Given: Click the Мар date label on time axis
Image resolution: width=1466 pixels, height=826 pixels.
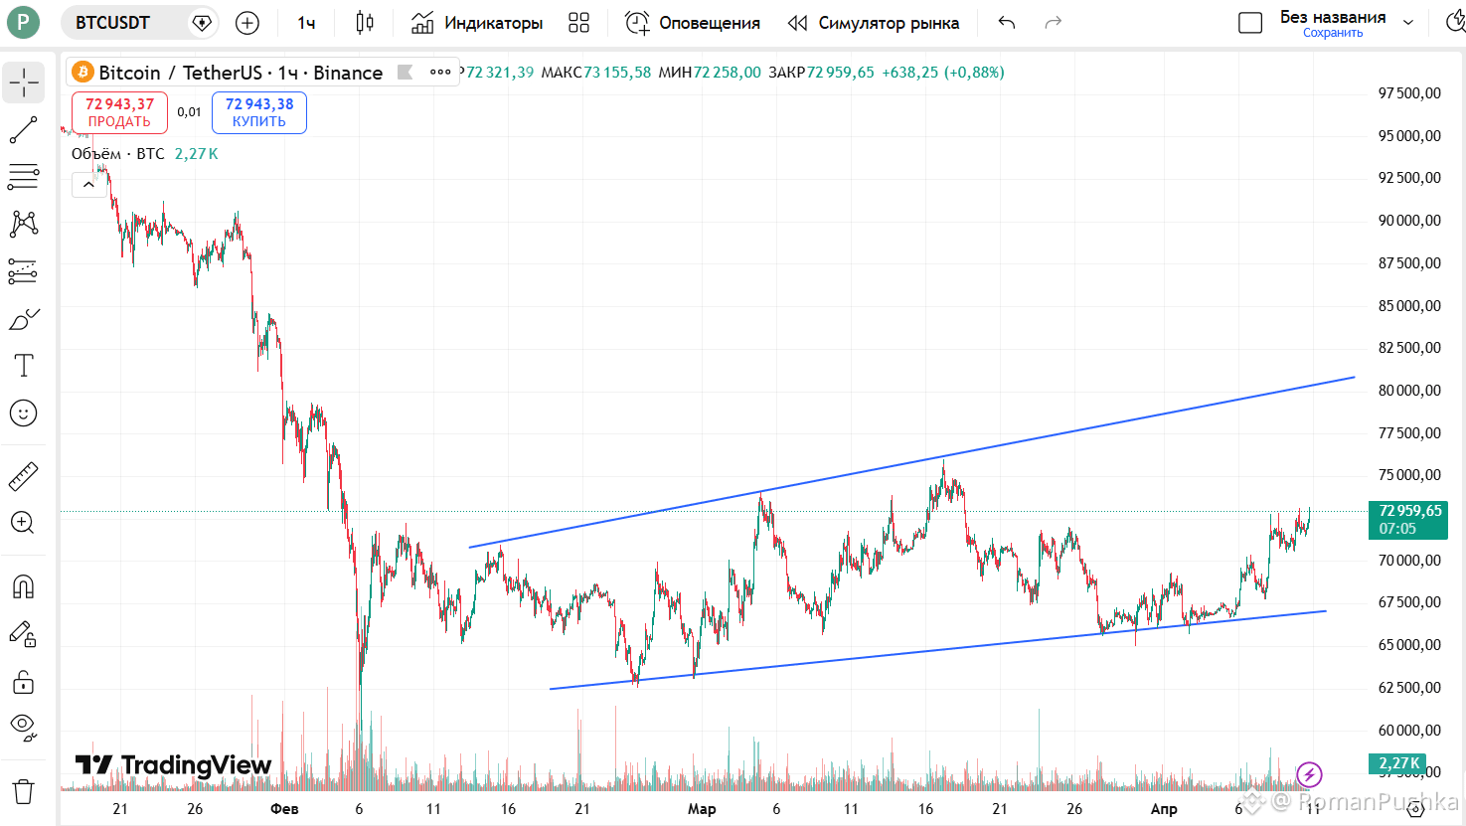Looking at the screenshot, I should 702,809.
